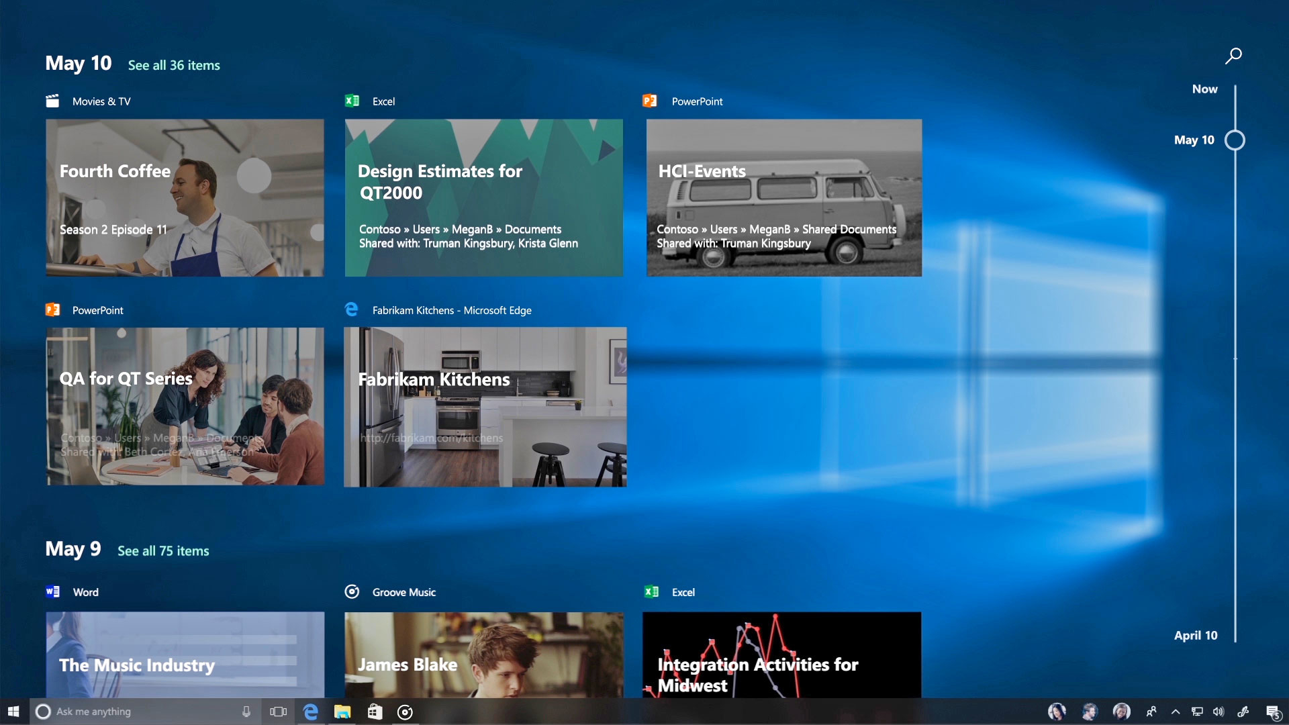1289x725 pixels.
Task: Open Task View button in taskbar
Action: 277,711
